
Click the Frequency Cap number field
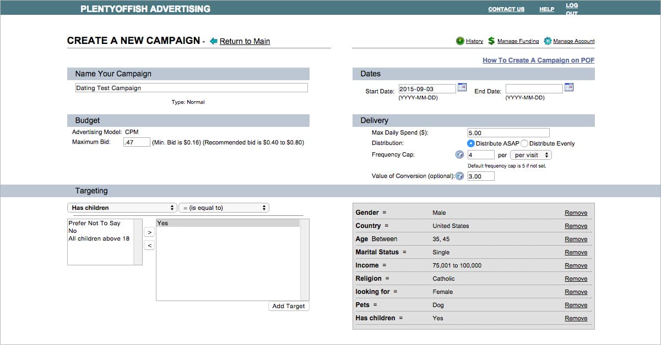480,155
